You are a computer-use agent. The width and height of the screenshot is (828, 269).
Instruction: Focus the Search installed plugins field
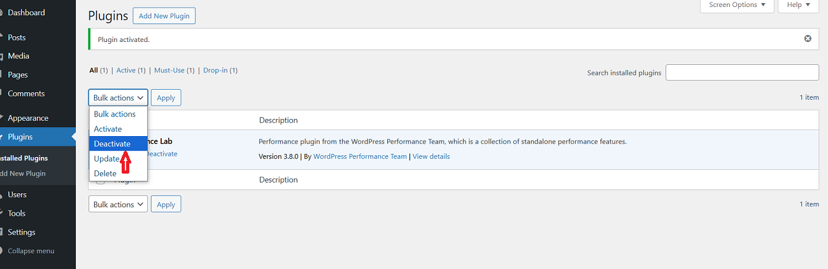742,72
